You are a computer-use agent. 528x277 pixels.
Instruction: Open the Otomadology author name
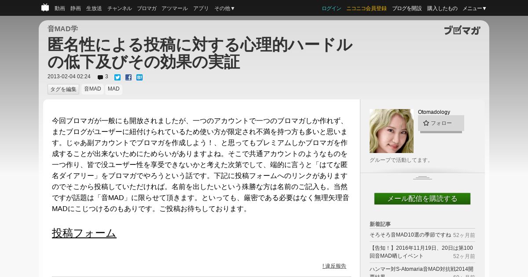(434, 112)
